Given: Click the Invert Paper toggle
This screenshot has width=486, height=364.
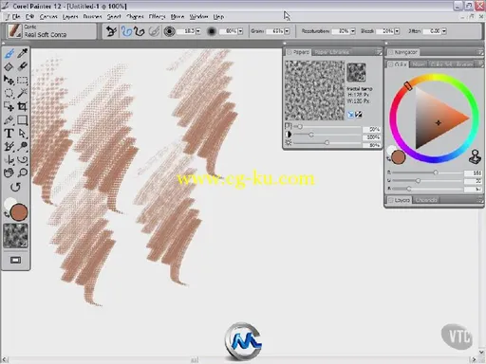Looking at the screenshot, I should pos(358,115).
